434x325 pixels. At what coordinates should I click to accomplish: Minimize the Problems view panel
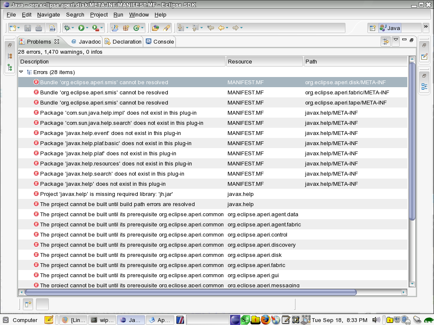[x=404, y=40]
